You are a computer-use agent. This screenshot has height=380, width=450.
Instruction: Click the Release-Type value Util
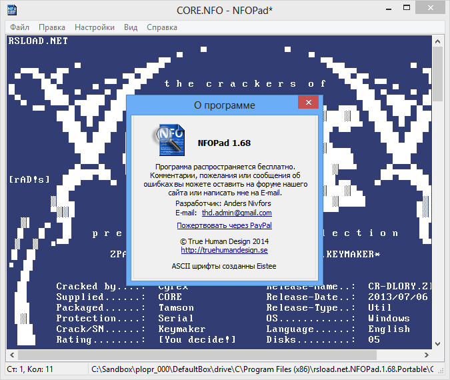[380, 307]
